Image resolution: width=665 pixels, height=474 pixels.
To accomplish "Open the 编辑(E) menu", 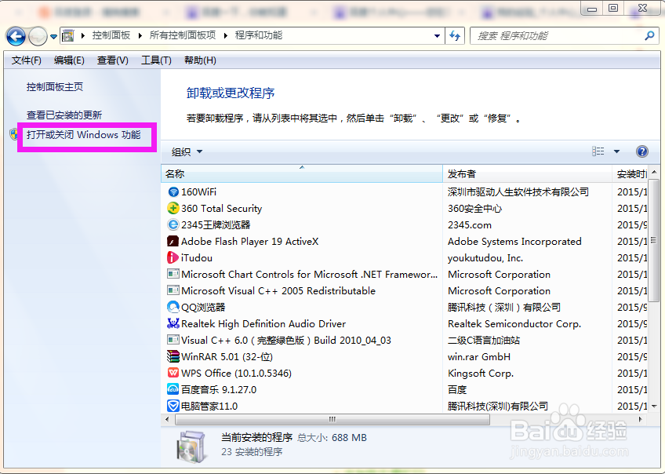I will click(x=69, y=60).
